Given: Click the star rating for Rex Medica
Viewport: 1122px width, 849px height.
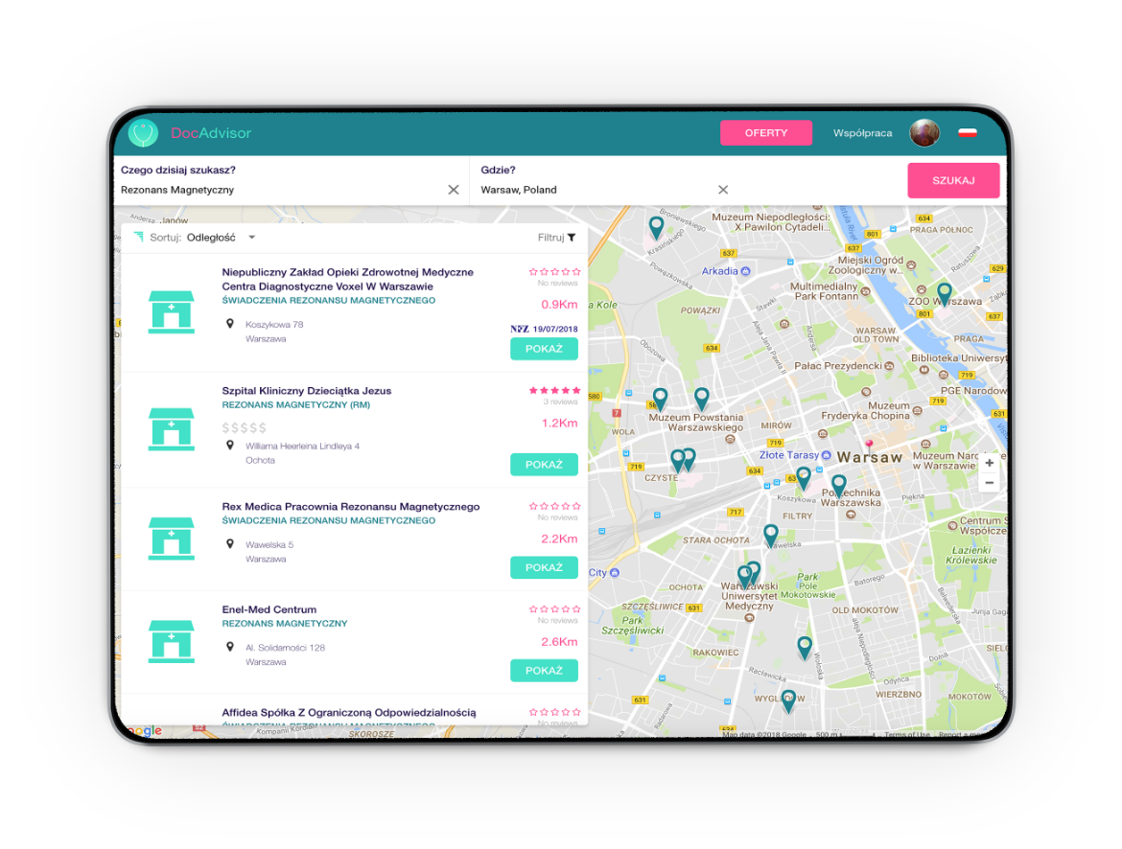Looking at the screenshot, I should pos(554,506).
